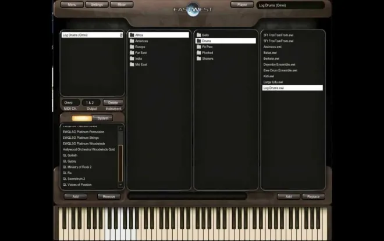Select Batas.ewi instrument file
Viewport: 384px width, 241px height.
270,52
